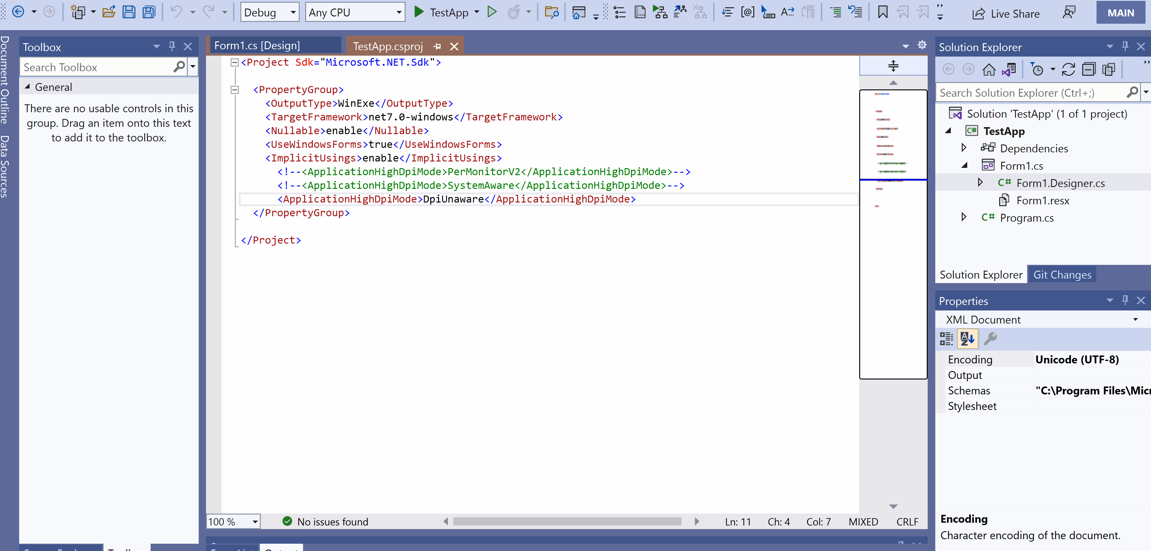The width and height of the screenshot is (1151, 551).
Task: Switch to the Git Changes tab
Action: pyautogui.click(x=1062, y=275)
